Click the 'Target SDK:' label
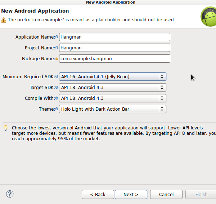The image size is (216, 204). click(42, 88)
